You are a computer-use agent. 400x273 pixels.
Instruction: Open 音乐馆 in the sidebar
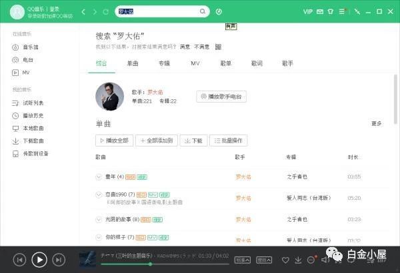(x=25, y=47)
